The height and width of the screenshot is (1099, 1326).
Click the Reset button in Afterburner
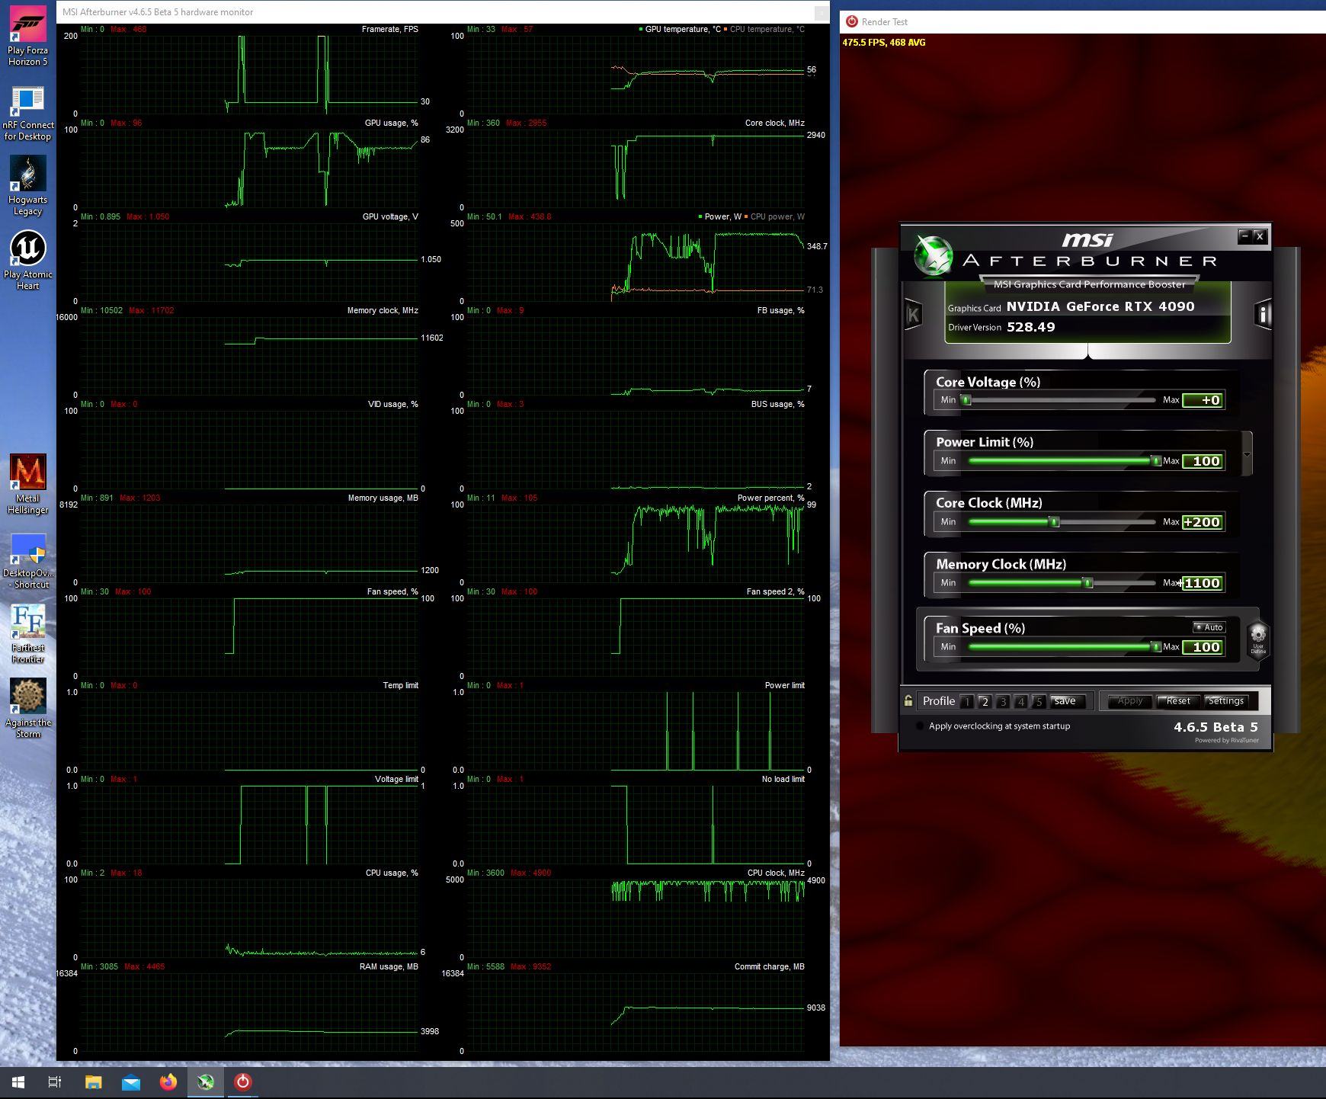(x=1178, y=701)
